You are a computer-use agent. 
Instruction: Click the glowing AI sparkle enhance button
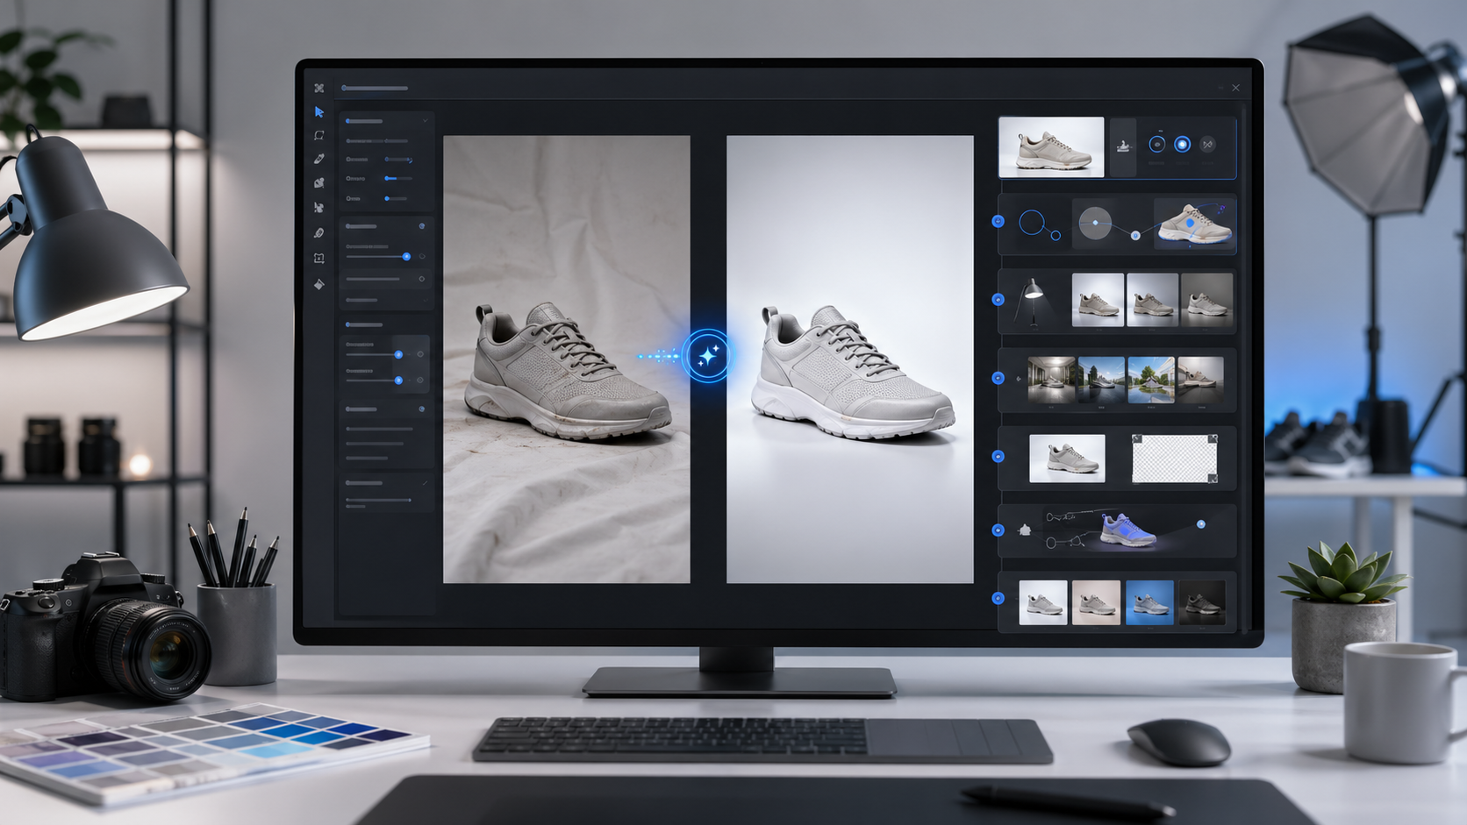[x=707, y=355]
